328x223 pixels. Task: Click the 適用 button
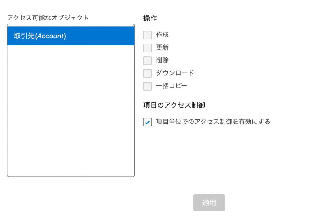click(x=209, y=202)
